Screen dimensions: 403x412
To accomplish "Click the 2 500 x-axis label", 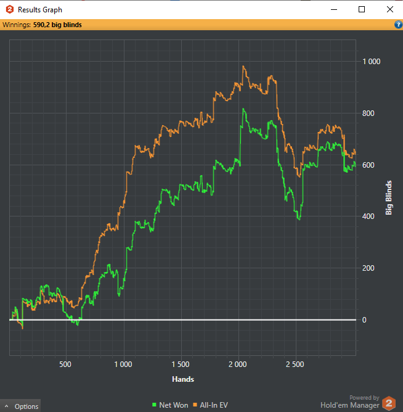I will click(295, 365).
